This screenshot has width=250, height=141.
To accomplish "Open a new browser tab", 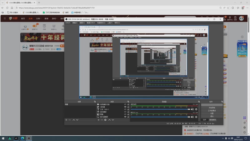I will (x=39, y=3).
